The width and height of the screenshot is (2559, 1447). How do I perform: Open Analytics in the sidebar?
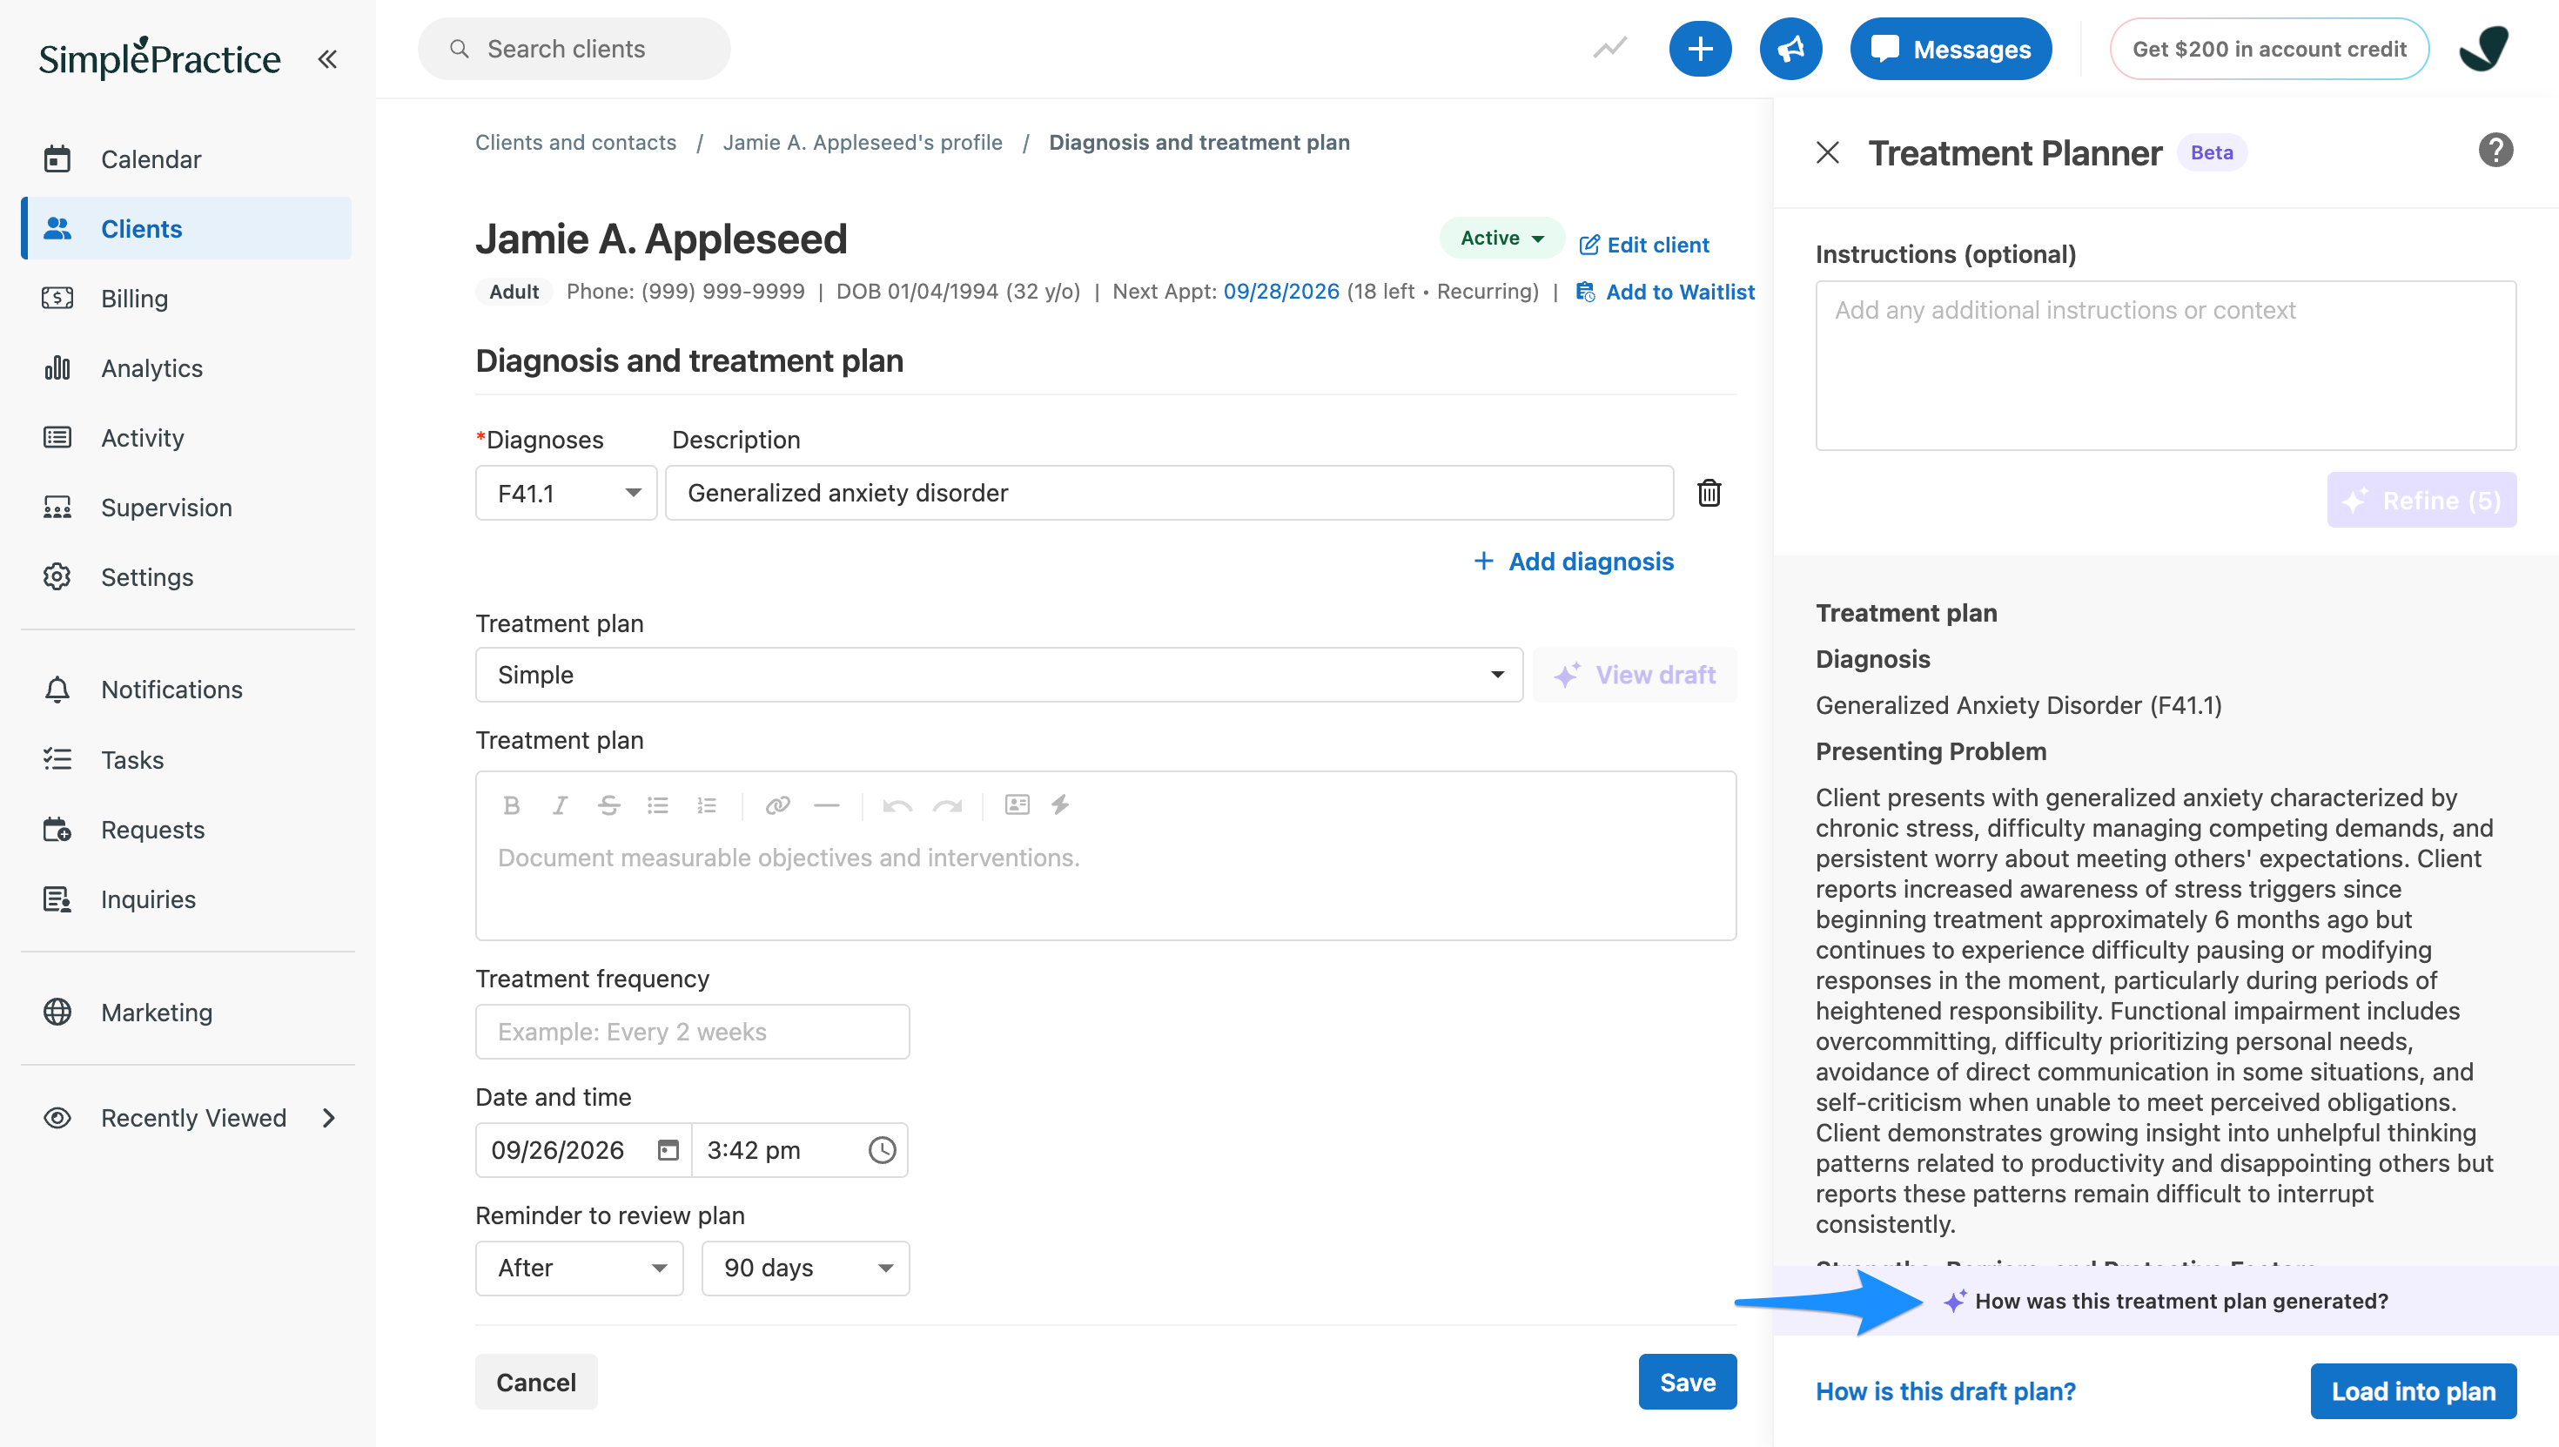tap(187, 367)
